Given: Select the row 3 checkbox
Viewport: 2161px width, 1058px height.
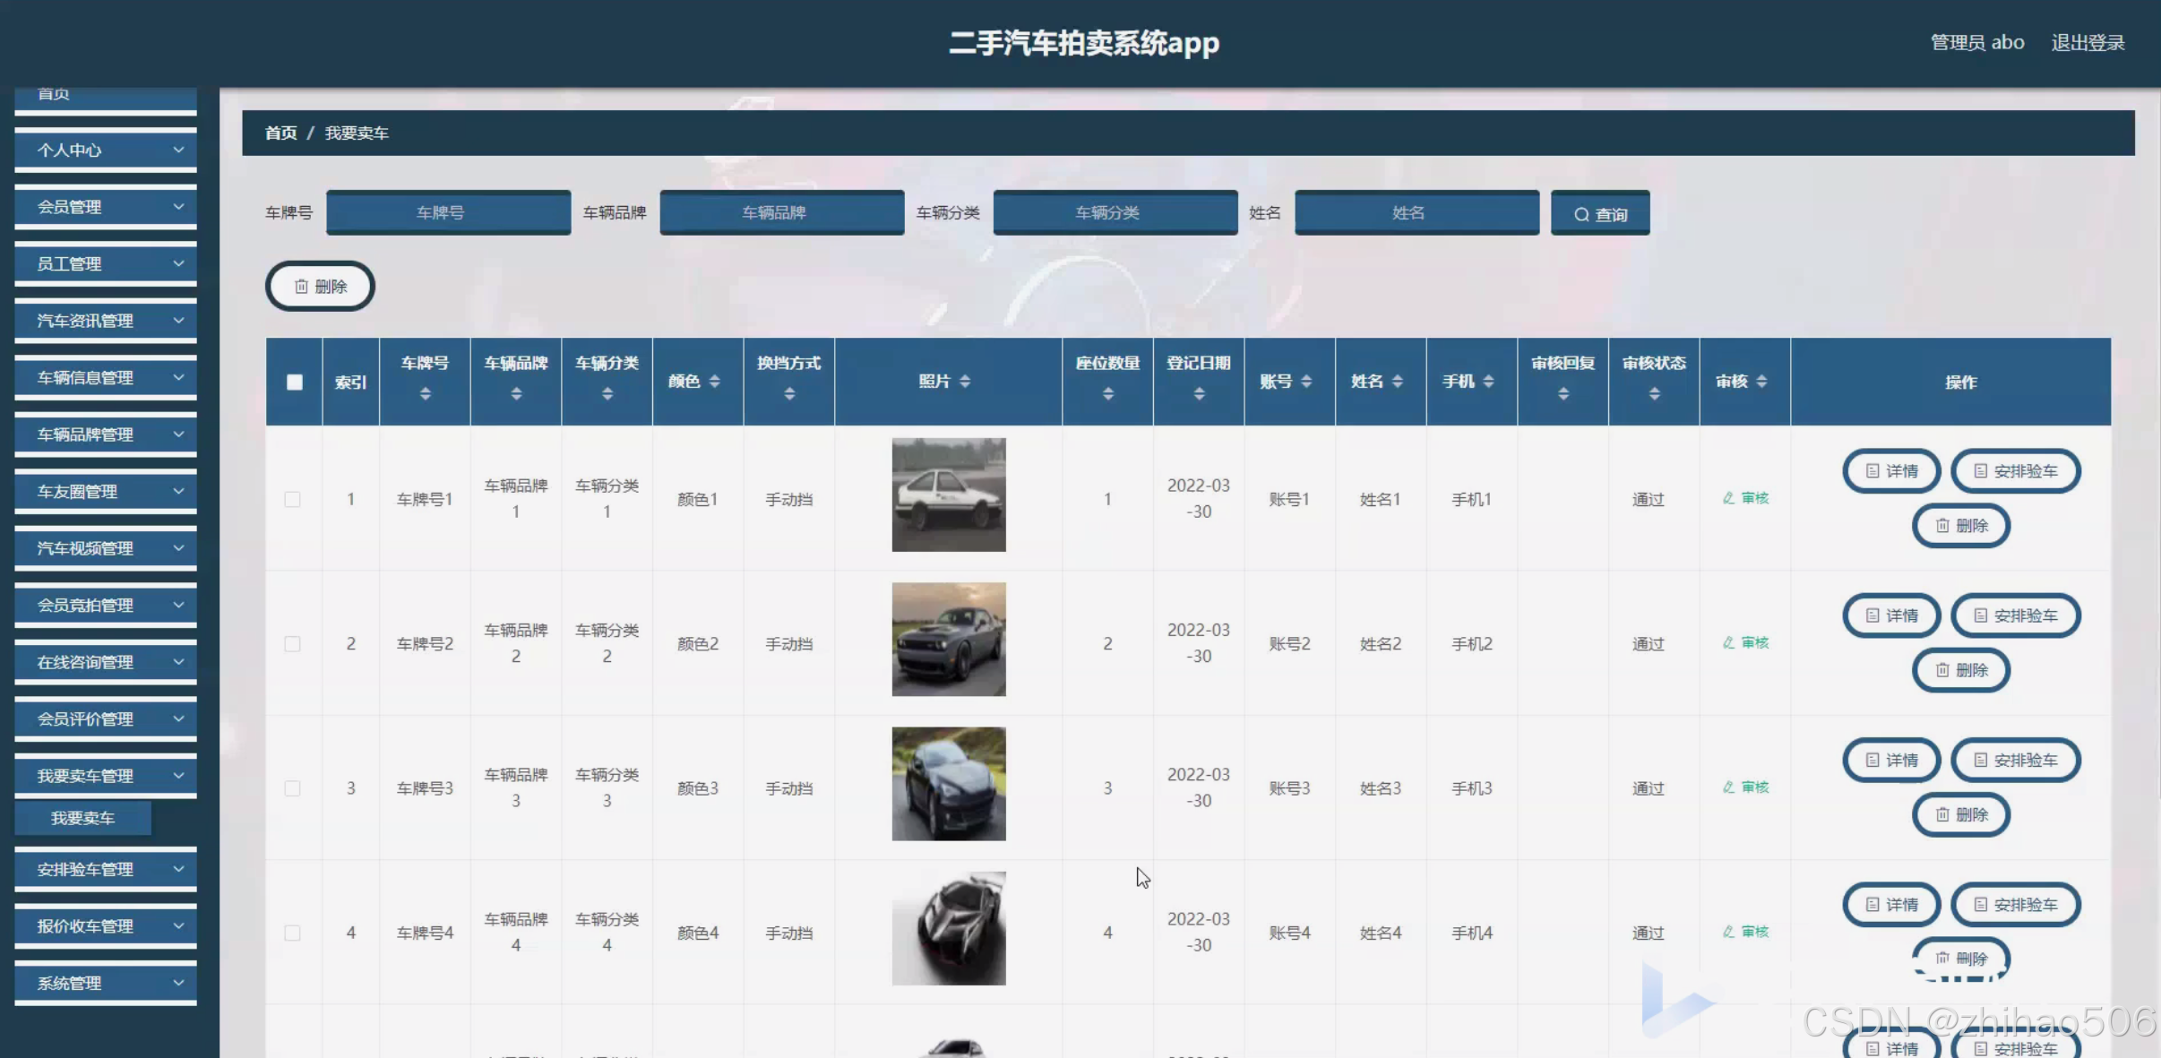Looking at the screenshot, I should point(292,788).
